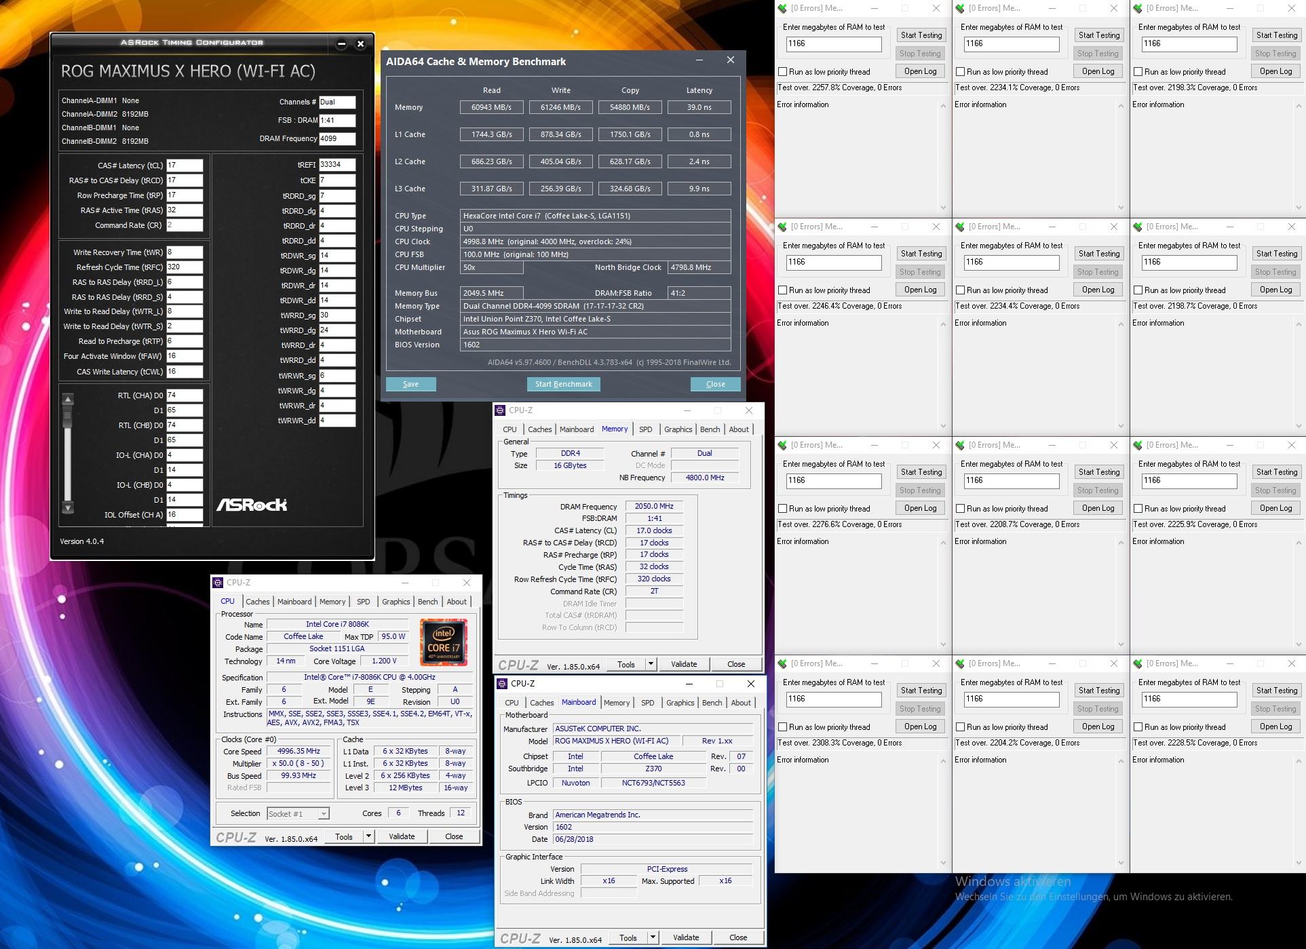Viewport: 1306px width, 949px height.
Task: Click the MemTest title icon in the 2234.4% coverage window
Action: click(960, 227)
